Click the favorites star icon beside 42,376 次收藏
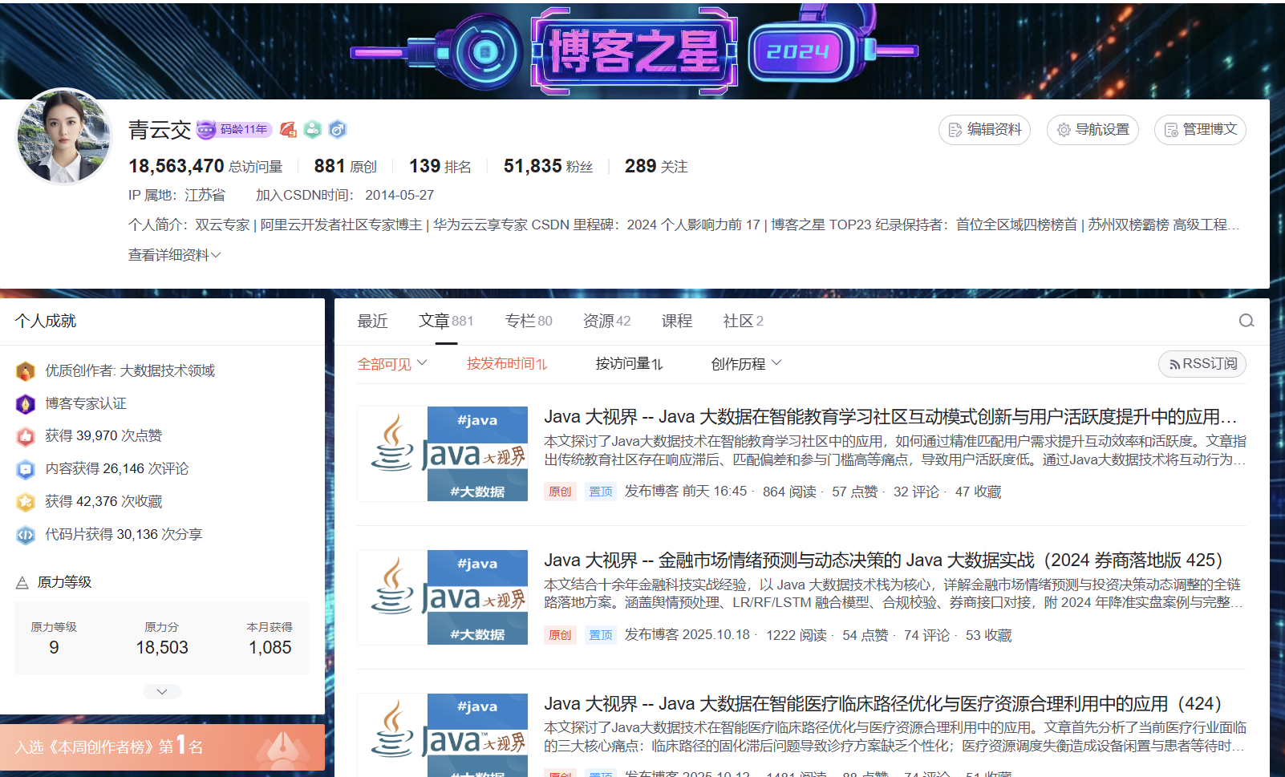 pyautogui.click(x=26, y=502)
